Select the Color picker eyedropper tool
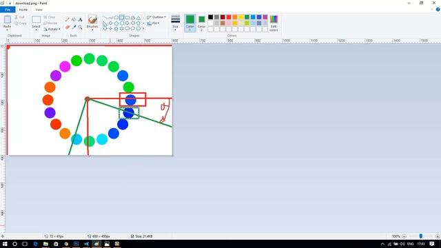 (74, 28)
